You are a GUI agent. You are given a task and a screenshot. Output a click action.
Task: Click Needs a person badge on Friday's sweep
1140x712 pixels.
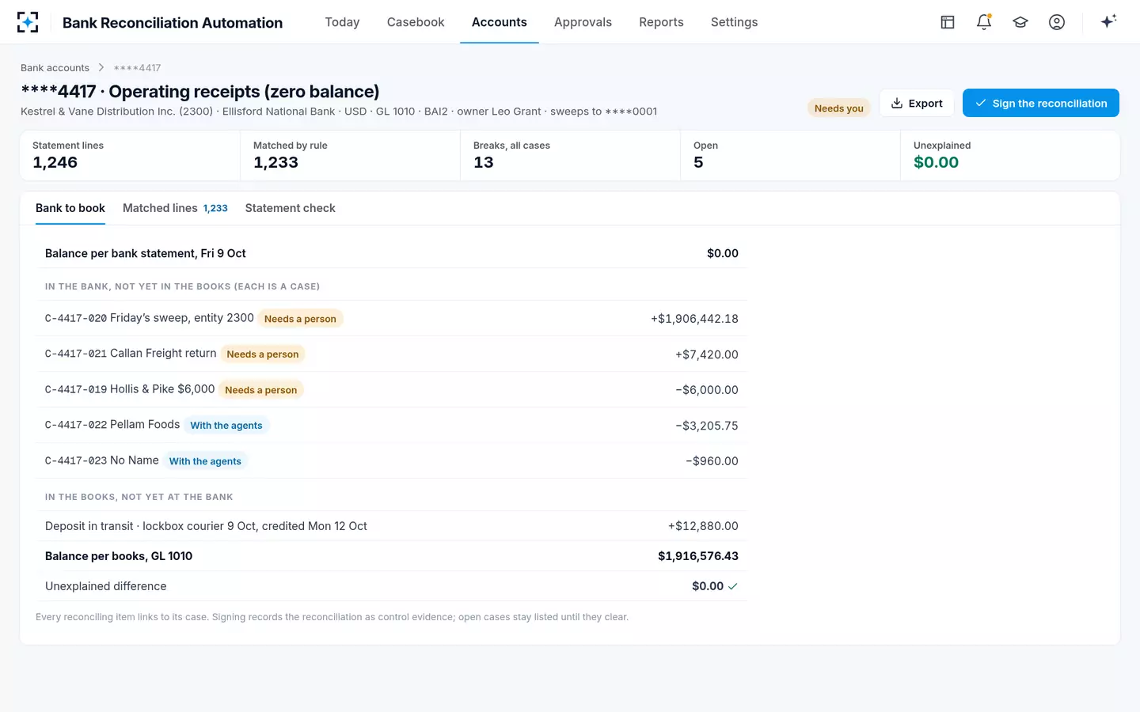(x=300, y=319)
